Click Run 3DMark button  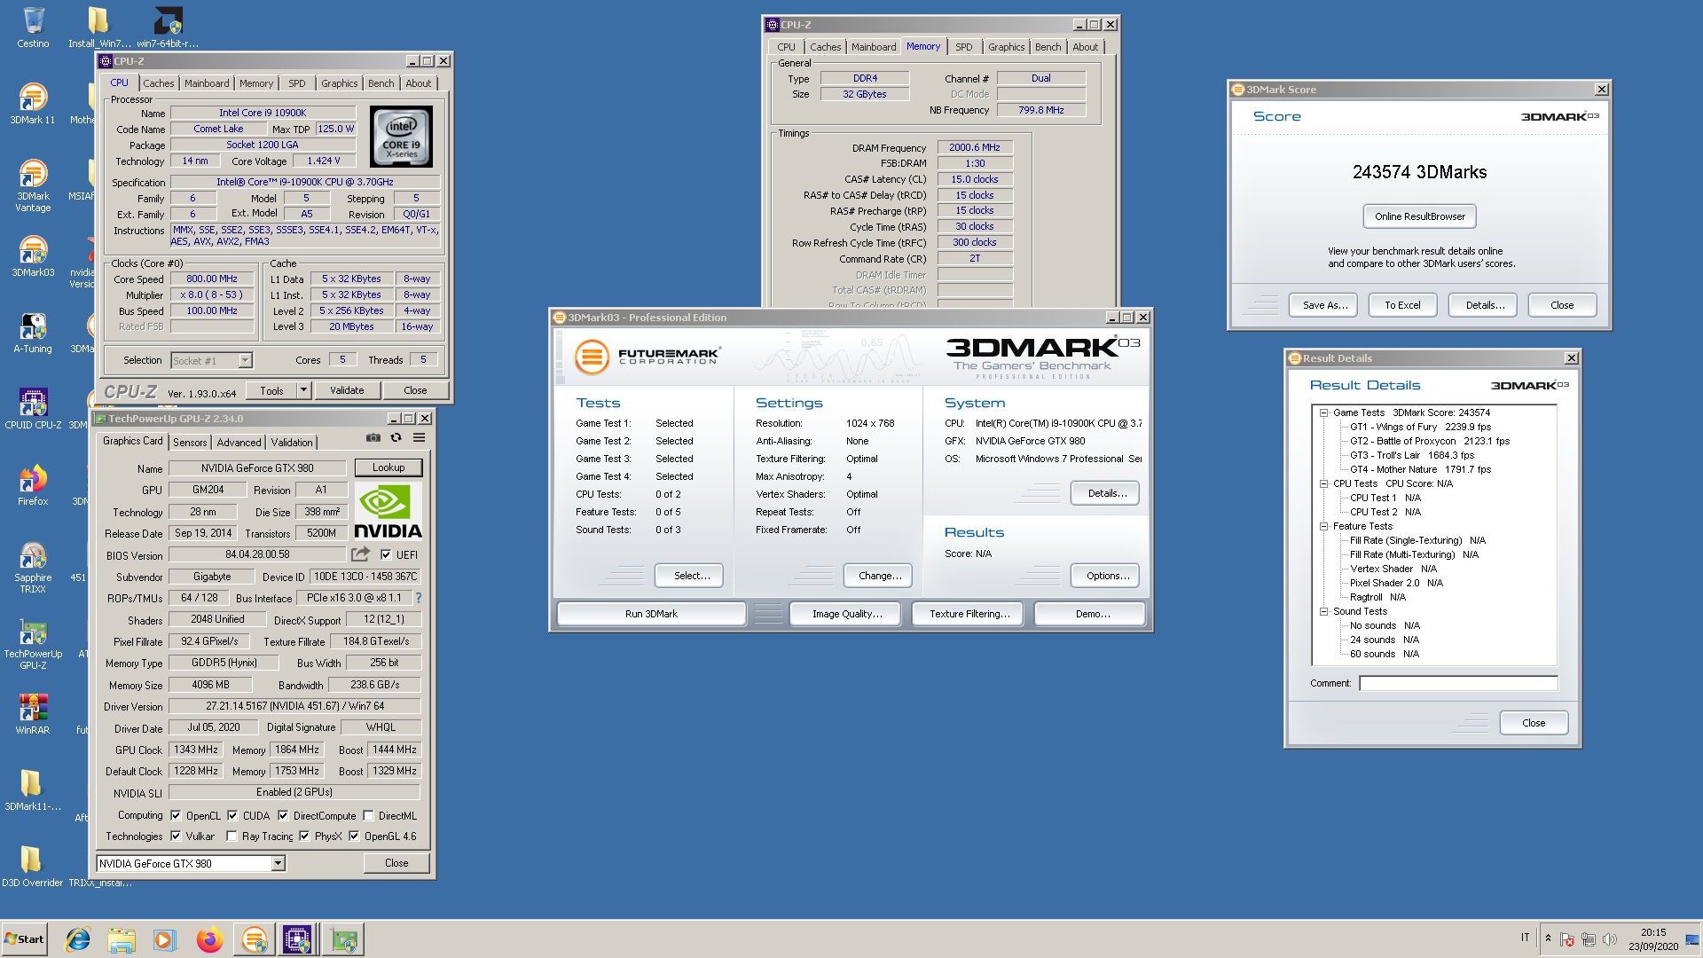point(651,614)
